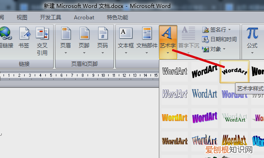Open the Acrobat ribbon tab
The image size is (264, 158).
84,18
